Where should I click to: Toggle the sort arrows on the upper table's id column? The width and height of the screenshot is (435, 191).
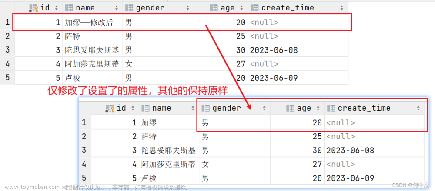tap(57, 8)
